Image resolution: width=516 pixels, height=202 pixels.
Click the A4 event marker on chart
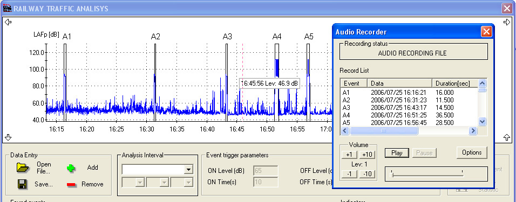click(277, 37)
